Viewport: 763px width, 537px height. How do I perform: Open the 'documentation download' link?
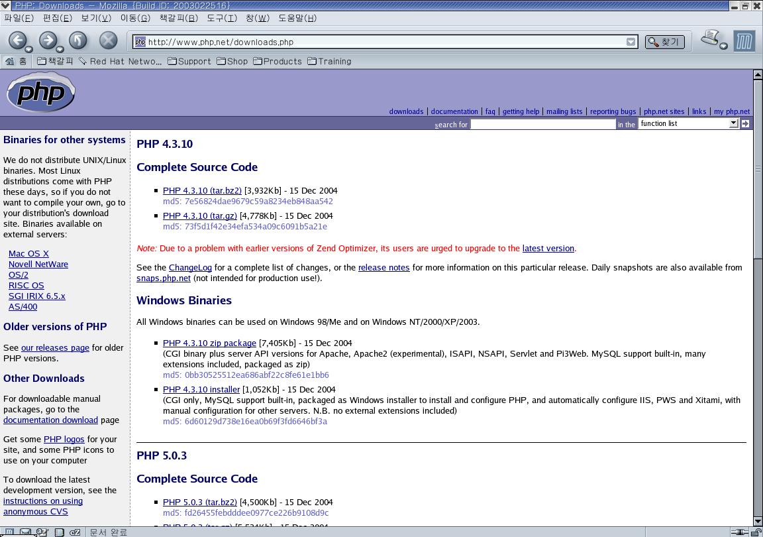(x=50, y=420)
